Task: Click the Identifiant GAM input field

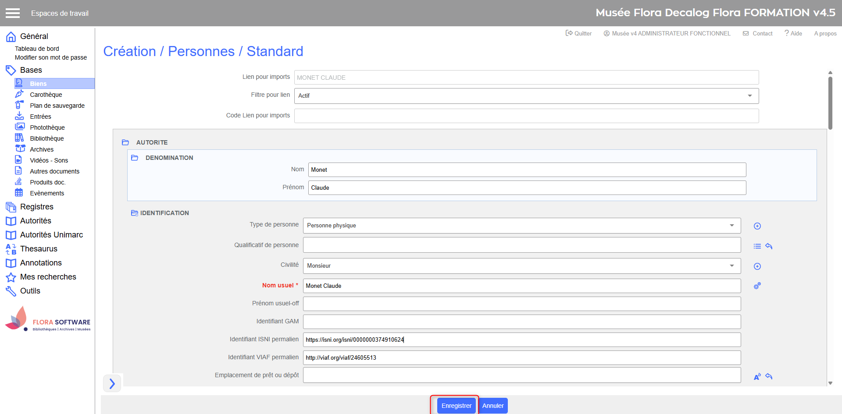Action: click(521, 322)
